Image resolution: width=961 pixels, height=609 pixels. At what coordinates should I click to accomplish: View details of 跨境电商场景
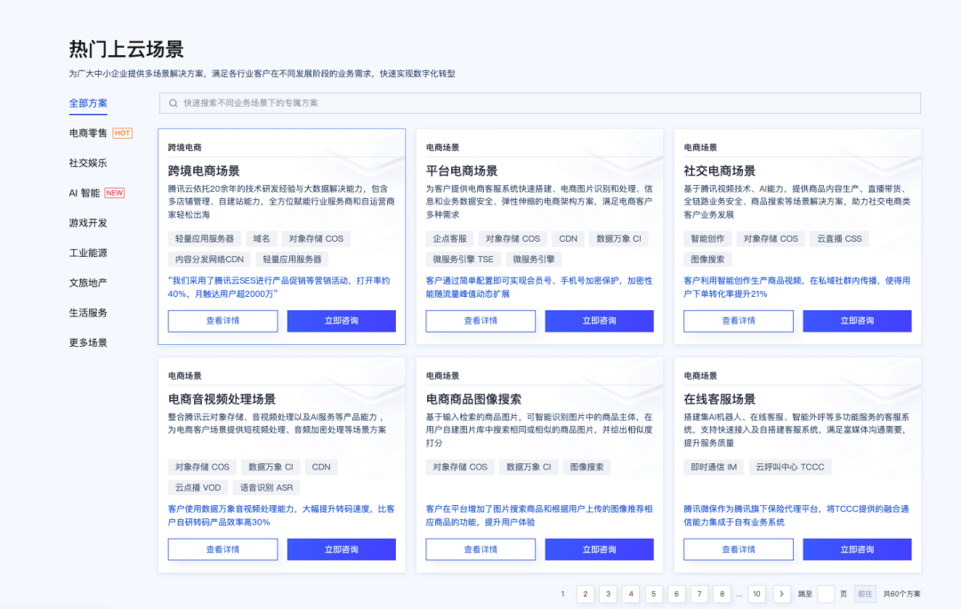tap(222, 321)
